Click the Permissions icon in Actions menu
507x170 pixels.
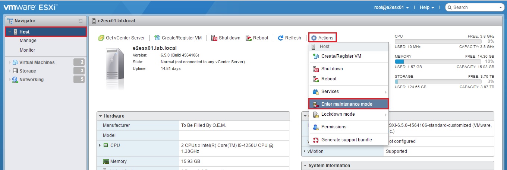[x=315, y=127]
